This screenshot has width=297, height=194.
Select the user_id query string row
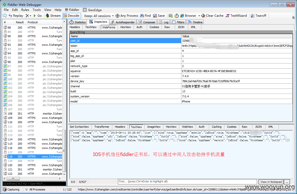181,41
